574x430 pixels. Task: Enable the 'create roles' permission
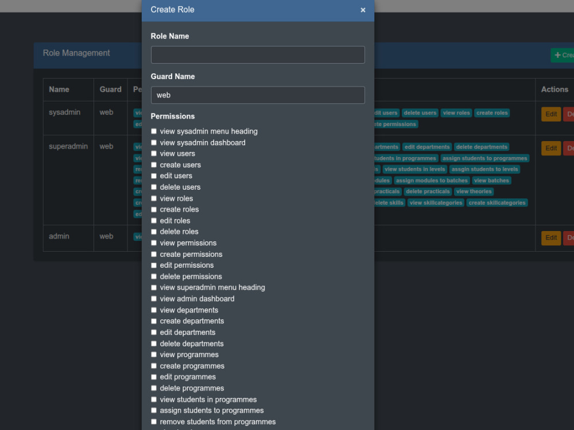click(154, 209)
